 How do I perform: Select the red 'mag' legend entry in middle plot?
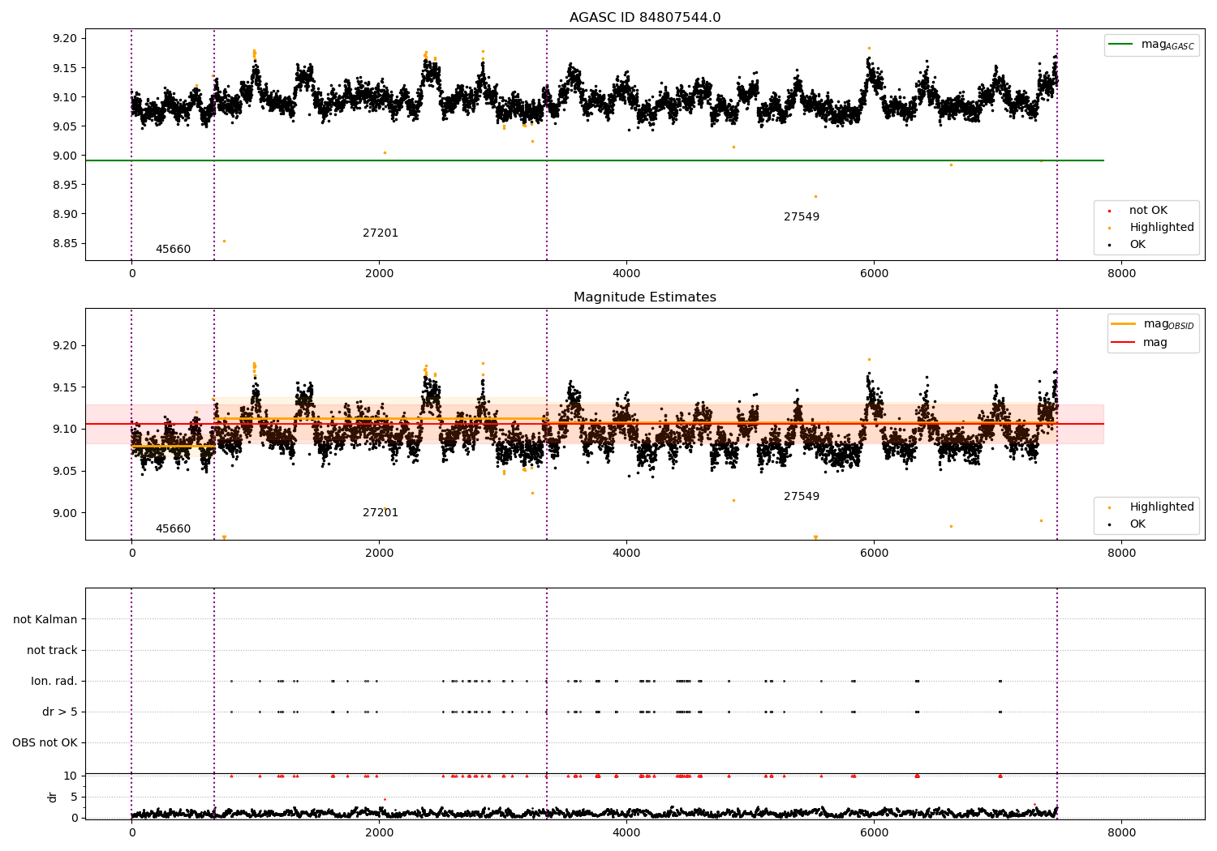tap(1139, 343)
